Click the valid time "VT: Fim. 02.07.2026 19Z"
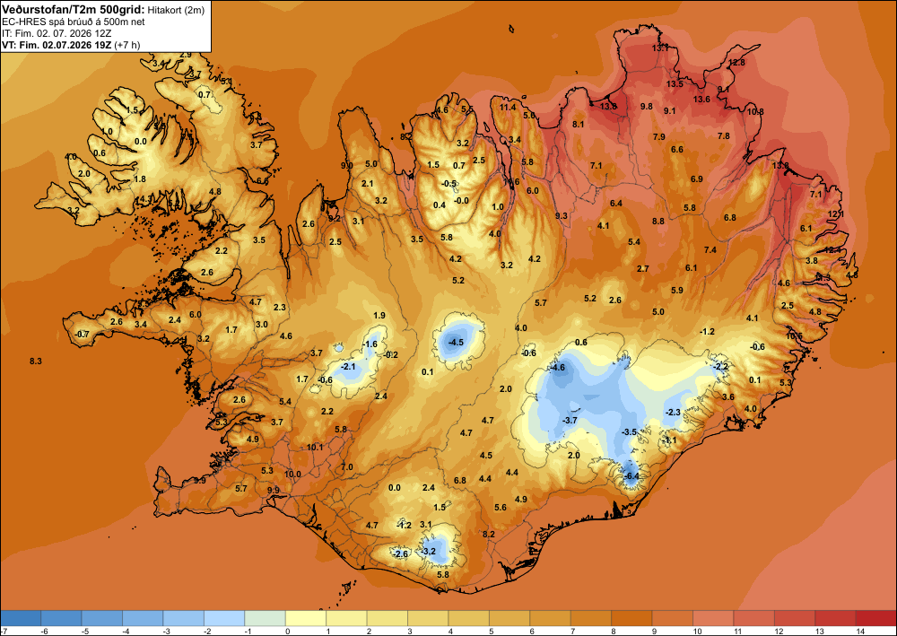897x636 pixels. coord(57,45)
